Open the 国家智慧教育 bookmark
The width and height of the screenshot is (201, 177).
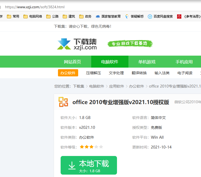tap(108, 17)
